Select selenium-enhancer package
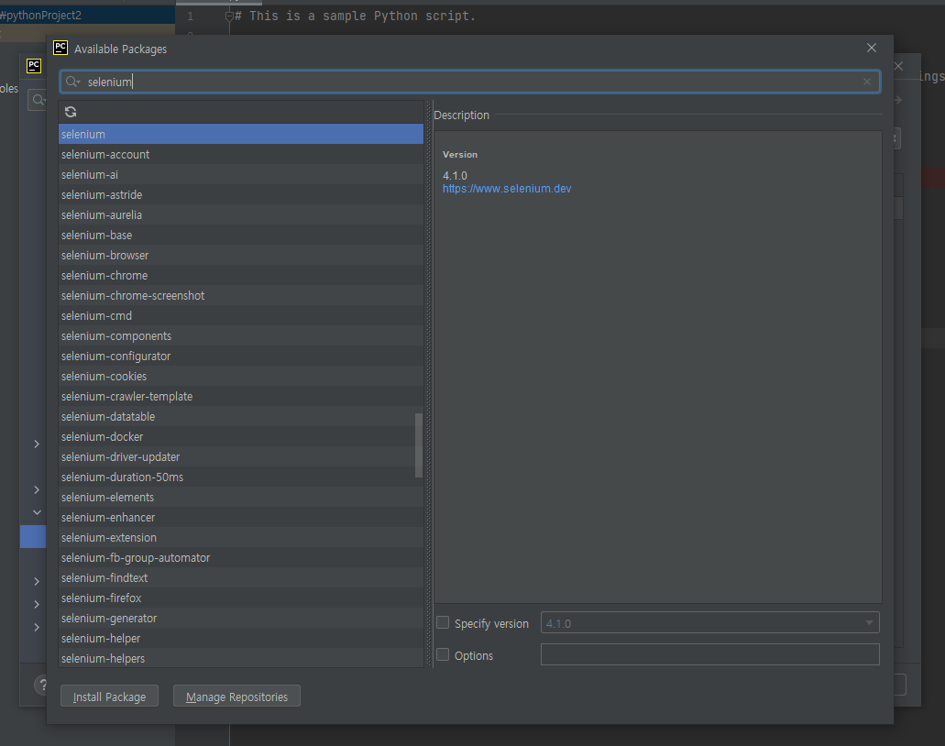Image resolution: width=945 pixels, height=746 pixels. click(241, 518)
